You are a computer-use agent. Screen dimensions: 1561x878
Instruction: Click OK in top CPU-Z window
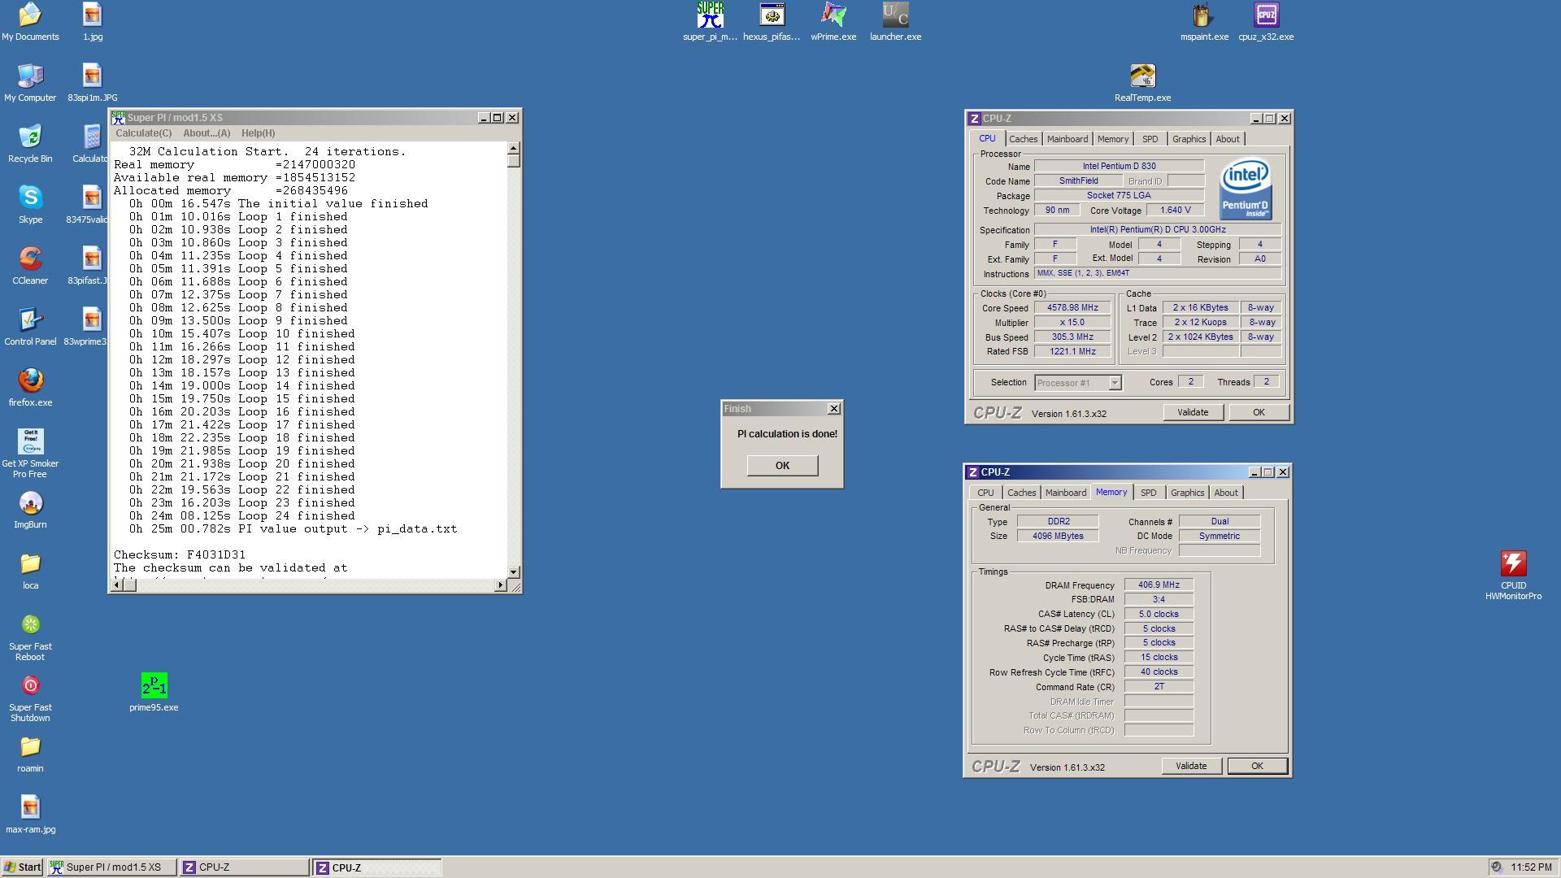pos(1258,412)
